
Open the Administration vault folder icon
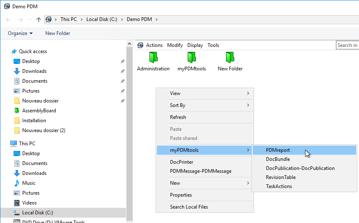click(x=153, y=57)
